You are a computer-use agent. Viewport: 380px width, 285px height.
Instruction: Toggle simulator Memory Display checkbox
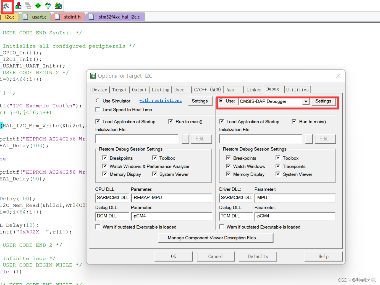[x=105, y=174]
